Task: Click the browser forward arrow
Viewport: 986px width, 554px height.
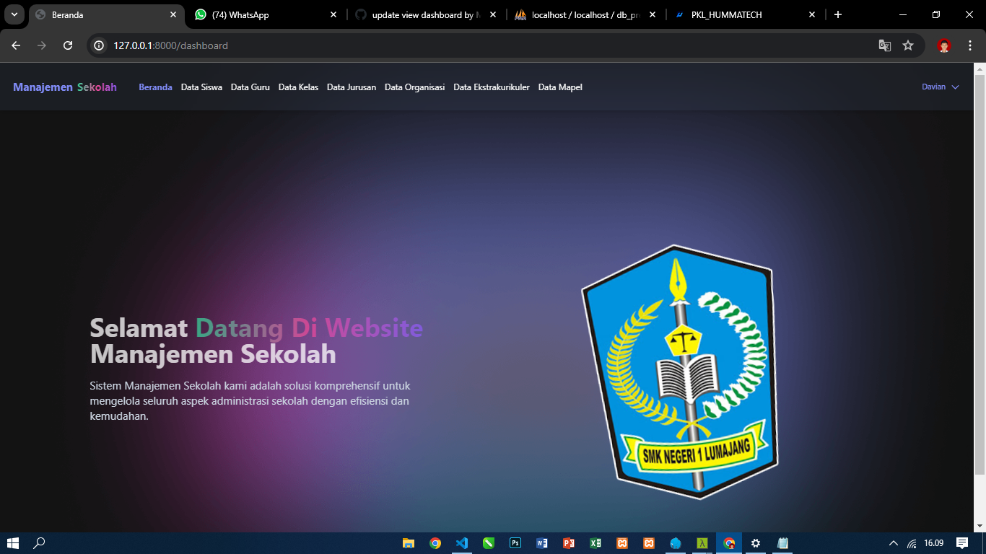Action: coord(42,45)
